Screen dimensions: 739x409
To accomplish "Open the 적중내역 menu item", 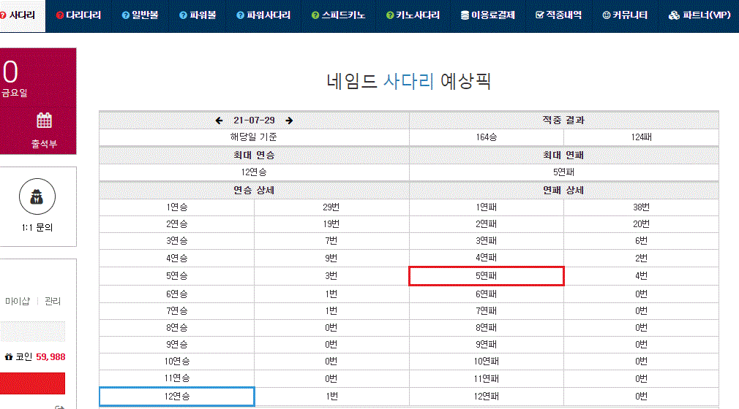I will point(558,15).
